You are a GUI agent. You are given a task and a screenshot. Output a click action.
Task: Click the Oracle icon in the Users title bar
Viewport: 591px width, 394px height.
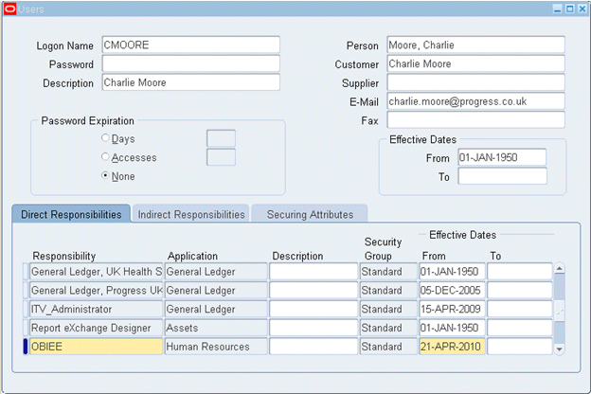click(9, 9)
